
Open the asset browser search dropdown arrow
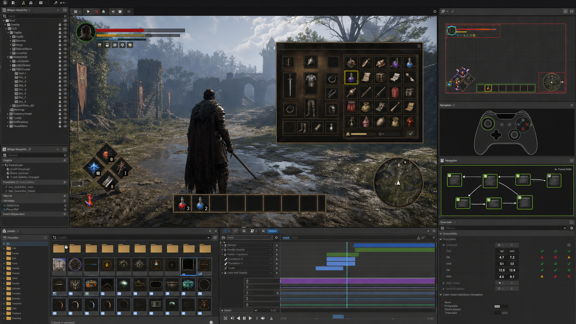pyautogui.click(x=208, y=238)
